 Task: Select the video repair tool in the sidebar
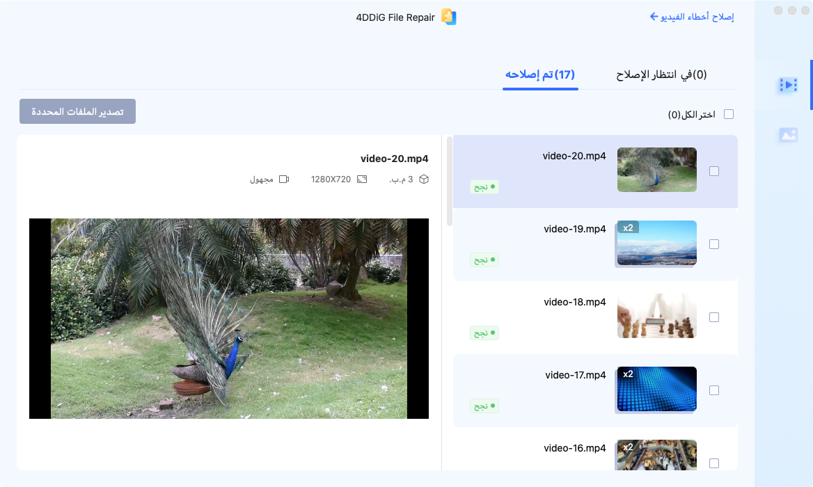pos(788,85)
